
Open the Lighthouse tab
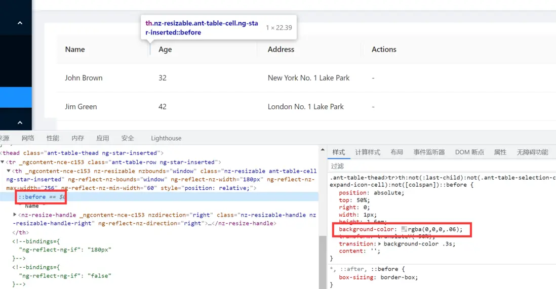click(x=166, y=138)
